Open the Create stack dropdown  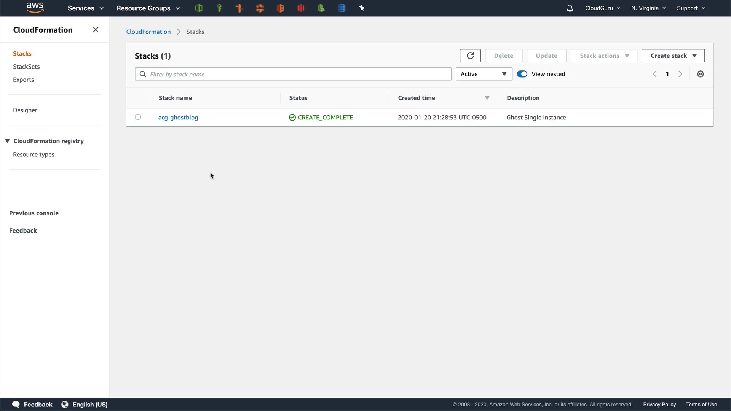[673, 56]
